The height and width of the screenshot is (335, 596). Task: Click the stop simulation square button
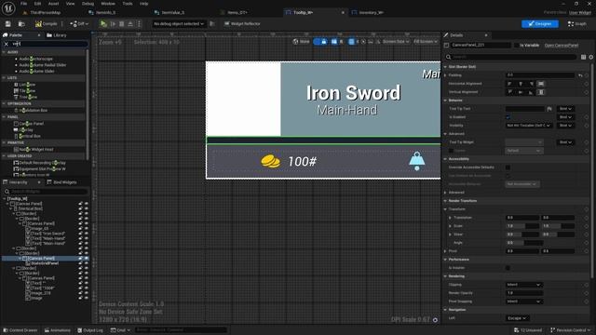pyautogui.click(x=122, y=24)
